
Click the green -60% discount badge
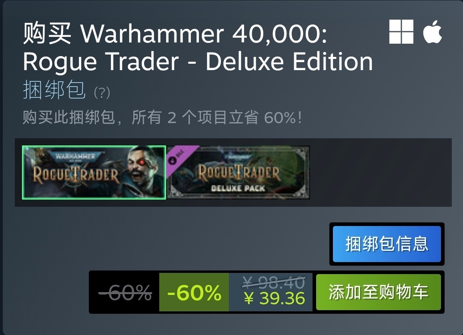point(194,292)
